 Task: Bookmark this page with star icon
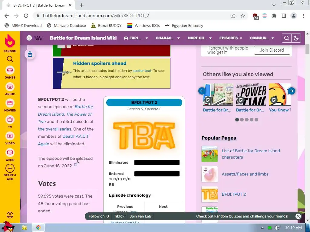243,16
